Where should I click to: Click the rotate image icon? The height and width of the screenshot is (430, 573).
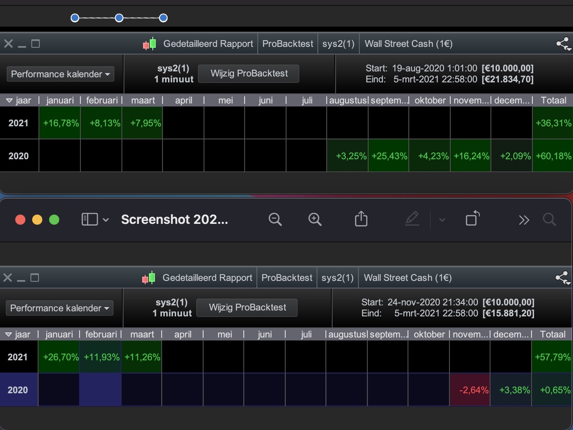tap(472, 219)
